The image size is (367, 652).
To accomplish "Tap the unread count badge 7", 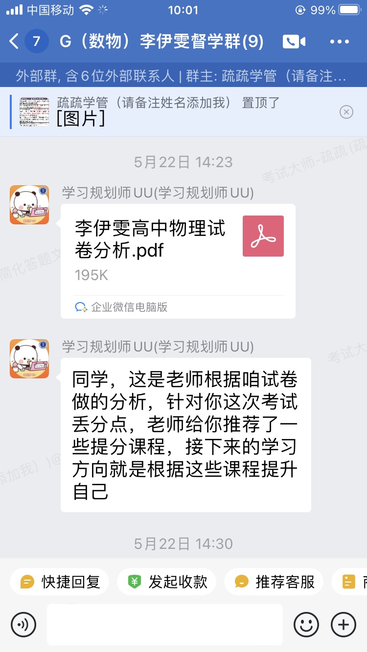I will (36, 42).
